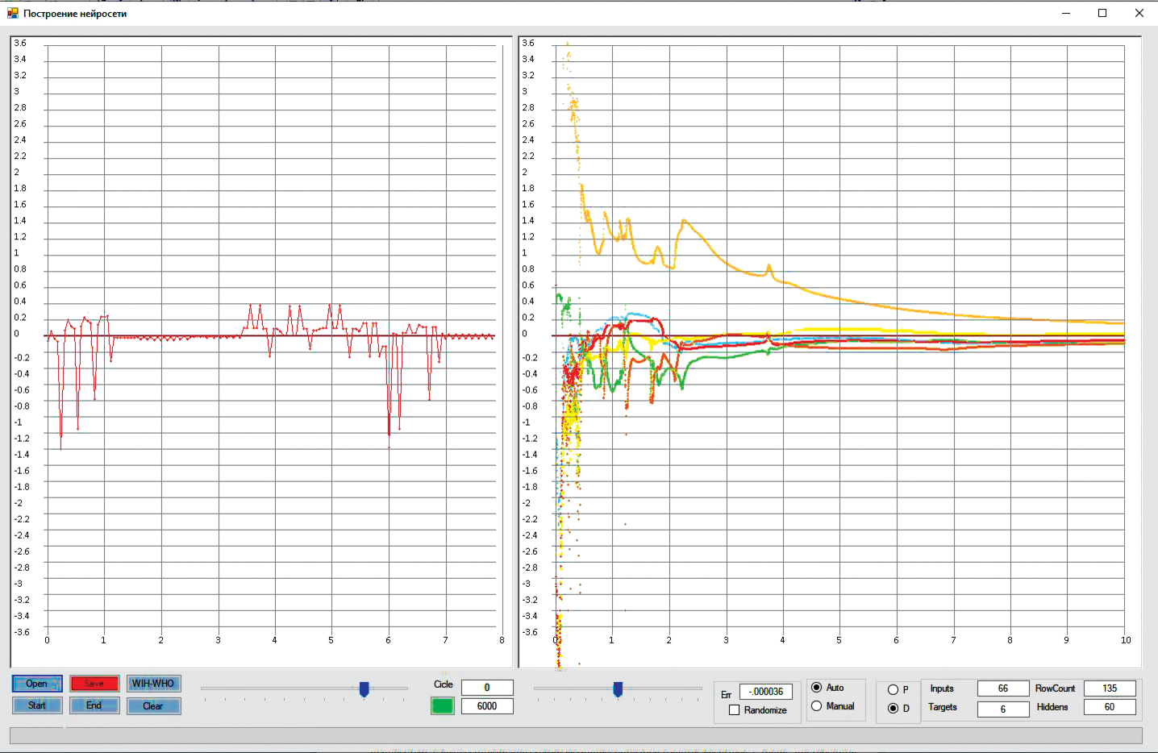Clear the charts with Clear button
Screen dimensions: 1158x753
(153, 706)
